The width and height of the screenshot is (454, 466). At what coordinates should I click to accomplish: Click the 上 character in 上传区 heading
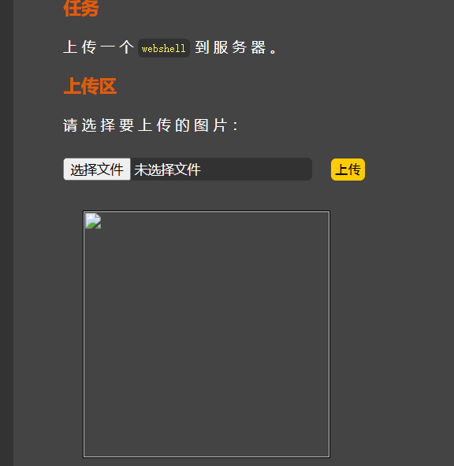click(x=73, y=86)
